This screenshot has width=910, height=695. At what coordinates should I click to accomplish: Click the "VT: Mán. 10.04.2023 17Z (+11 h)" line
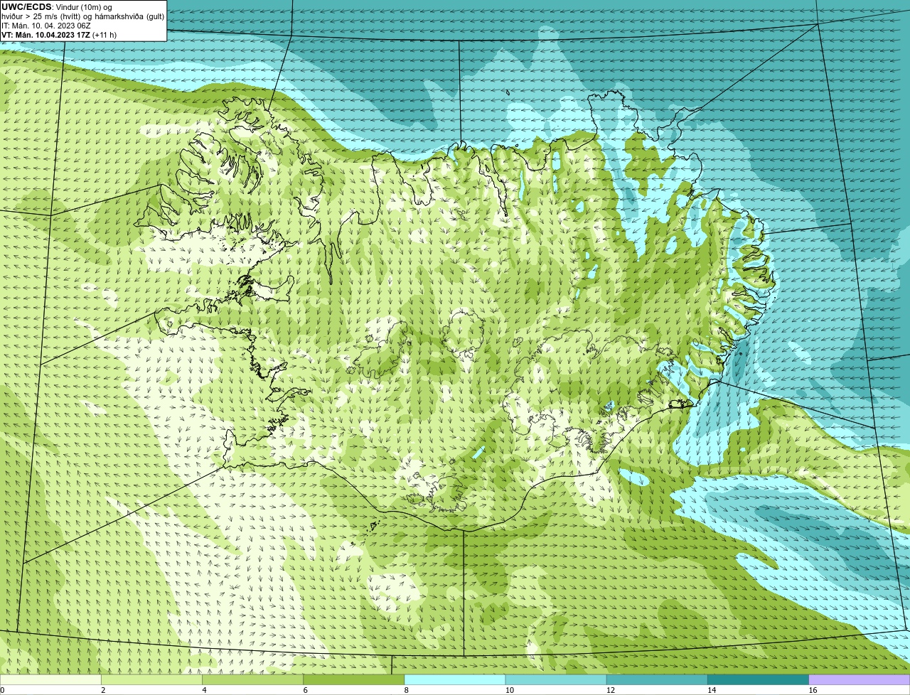pos(59,35)
